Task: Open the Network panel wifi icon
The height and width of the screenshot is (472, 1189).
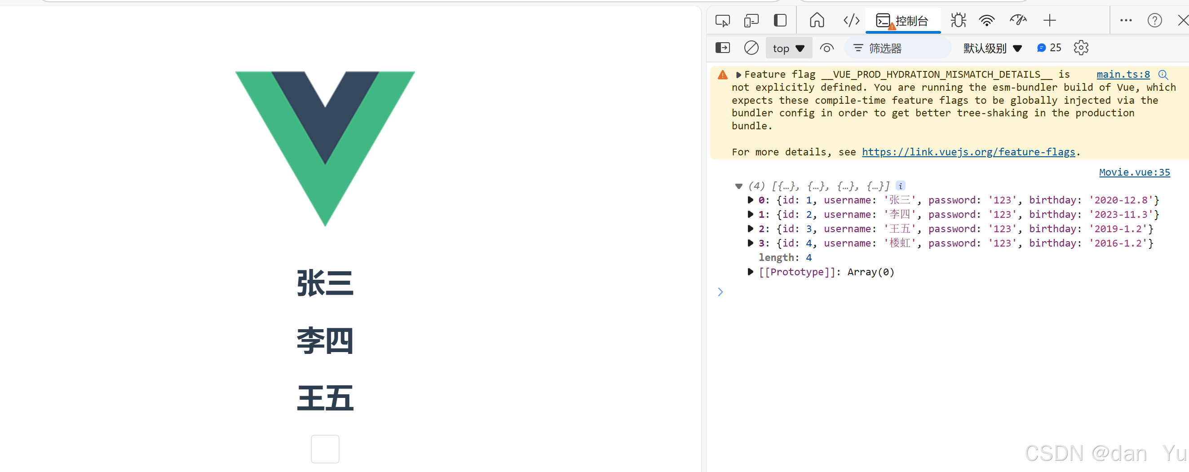Action: point(987,20)
